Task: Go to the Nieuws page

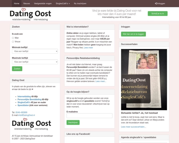Action: [27, 4]
